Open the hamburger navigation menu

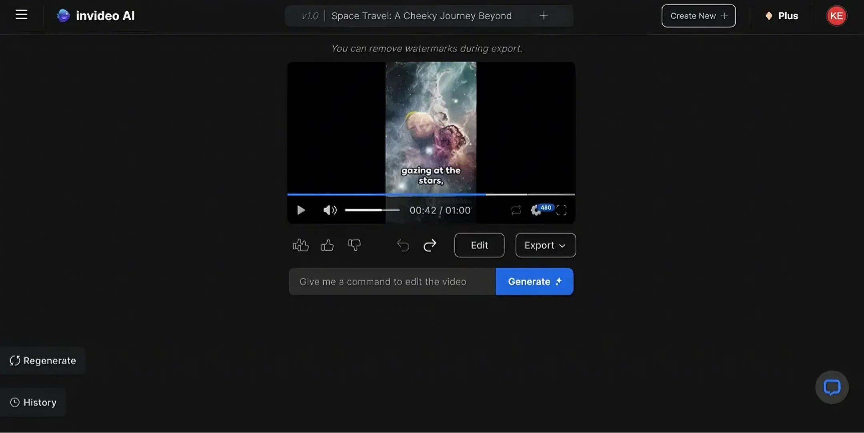21,14
